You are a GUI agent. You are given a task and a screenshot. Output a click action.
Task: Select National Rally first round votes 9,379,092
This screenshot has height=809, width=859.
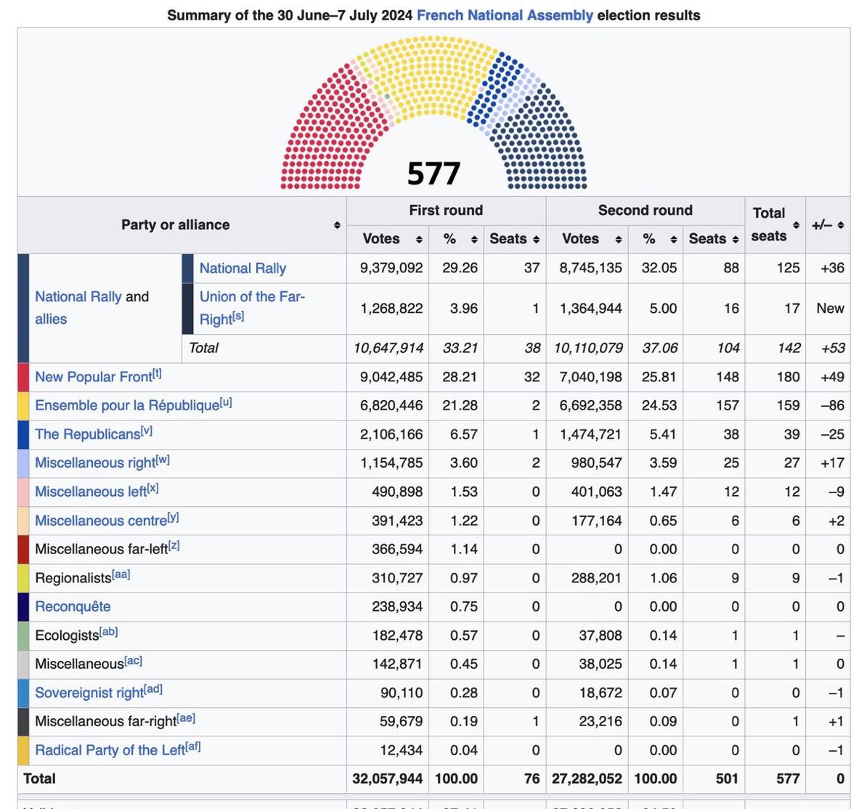(x=391, y=269)
